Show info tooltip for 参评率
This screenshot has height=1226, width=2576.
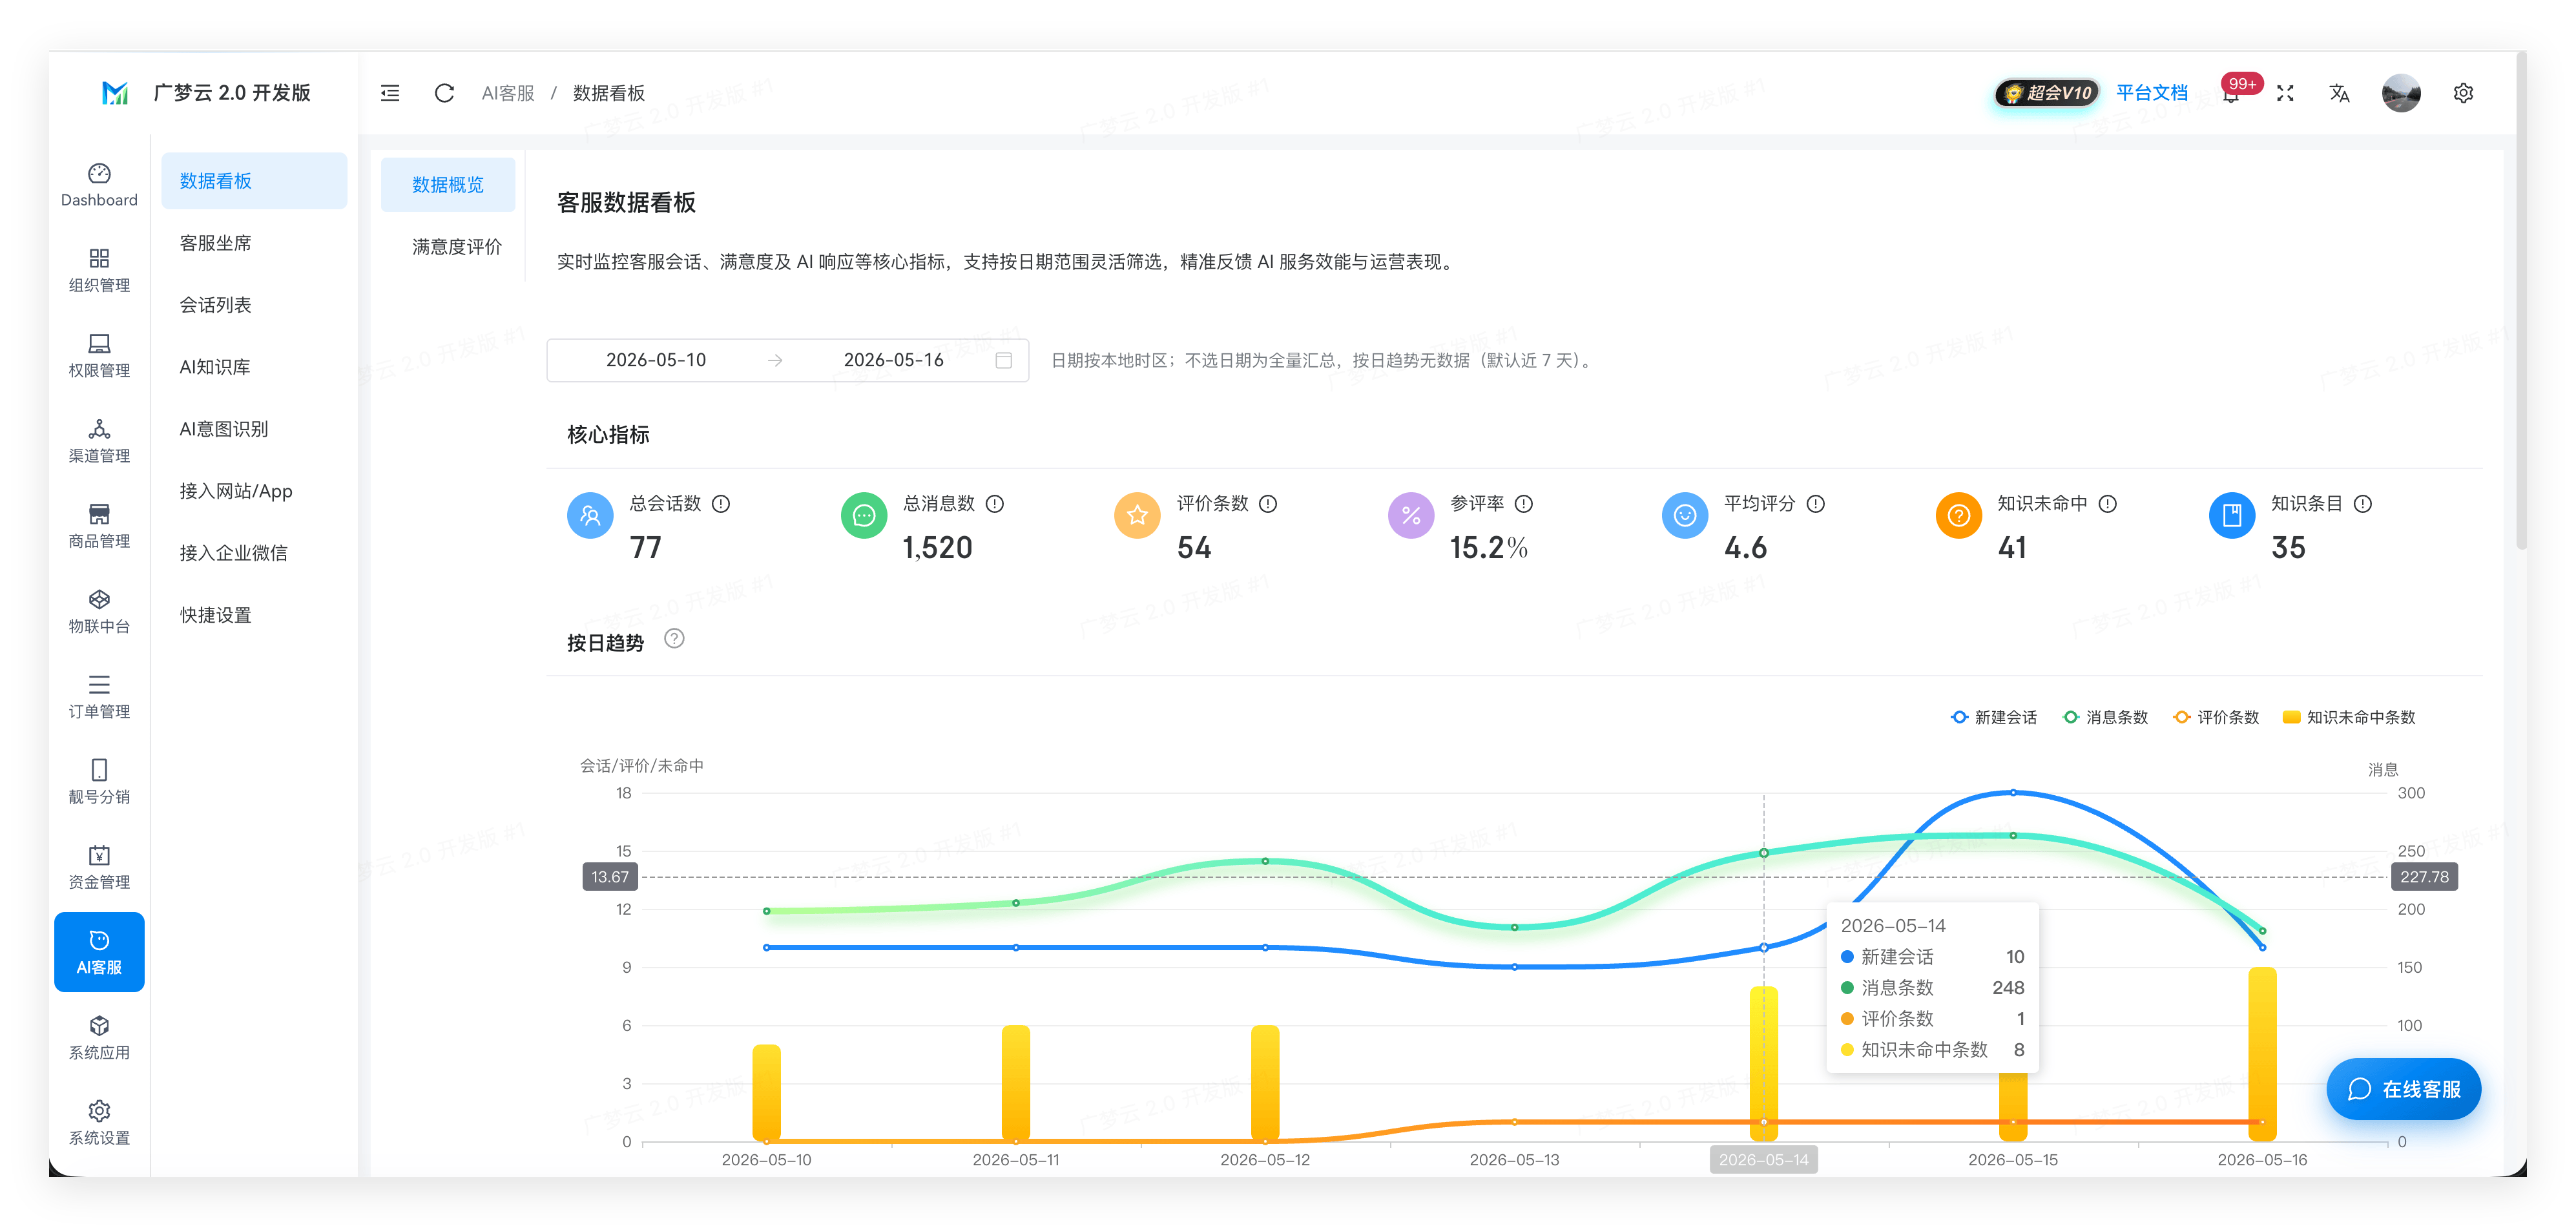pyautogui.click(x=1524, y=504)
